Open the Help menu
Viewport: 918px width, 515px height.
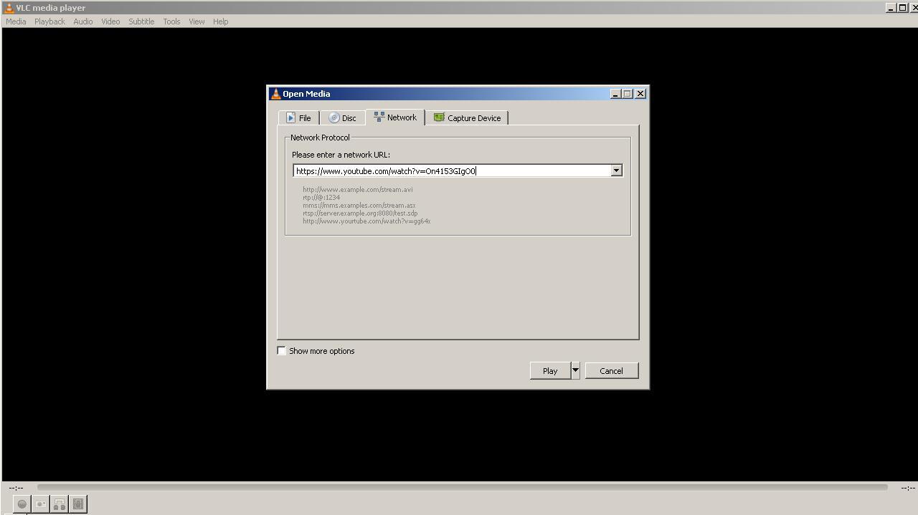220,21
